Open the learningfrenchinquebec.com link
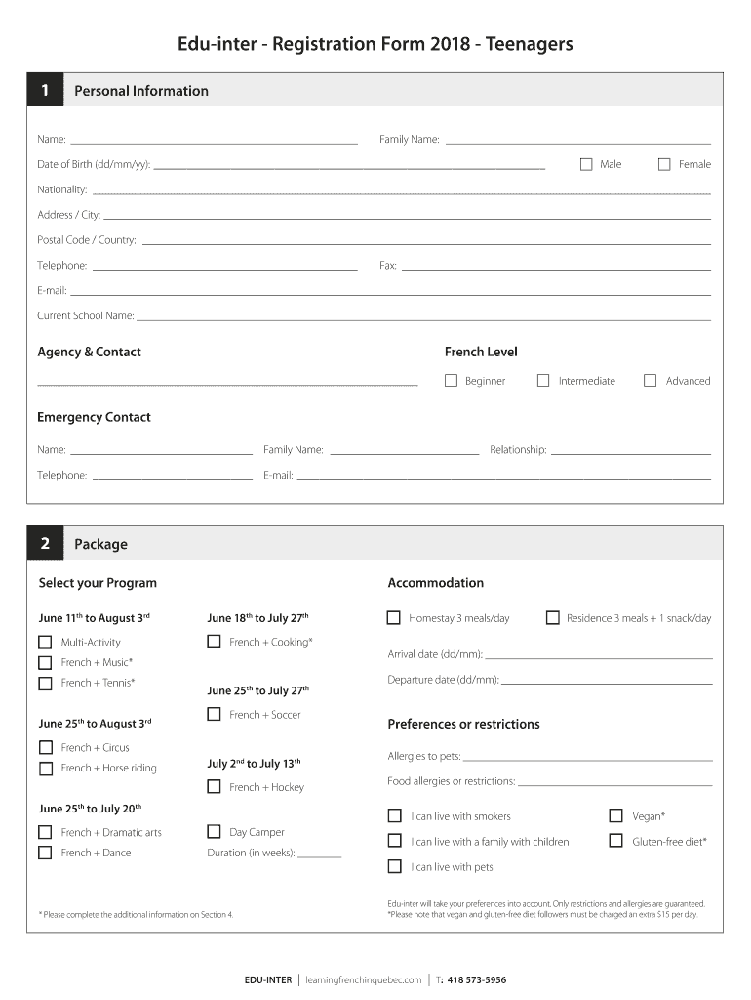 coord(363,979)
